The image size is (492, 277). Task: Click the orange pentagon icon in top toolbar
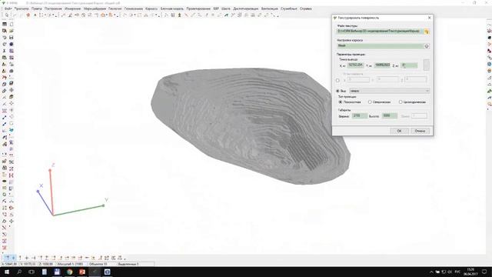click(x=28, y=15)
